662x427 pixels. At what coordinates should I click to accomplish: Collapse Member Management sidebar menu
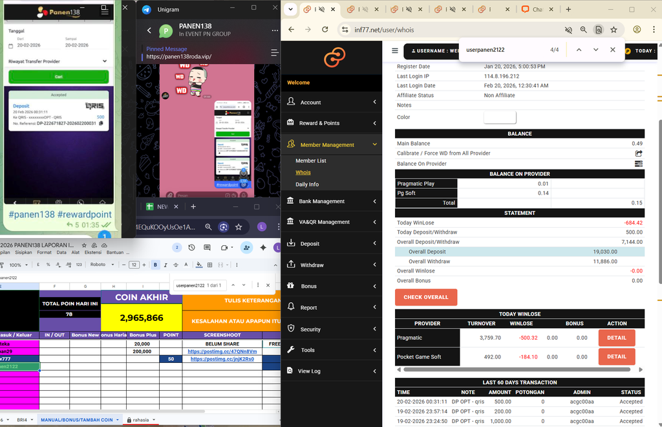(332, 144)
